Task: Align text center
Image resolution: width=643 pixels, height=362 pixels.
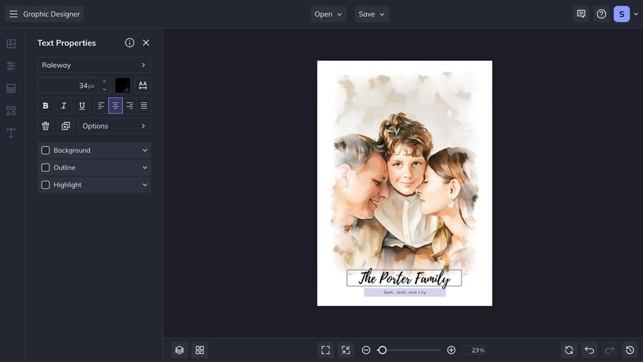Action: pos(115,106)
